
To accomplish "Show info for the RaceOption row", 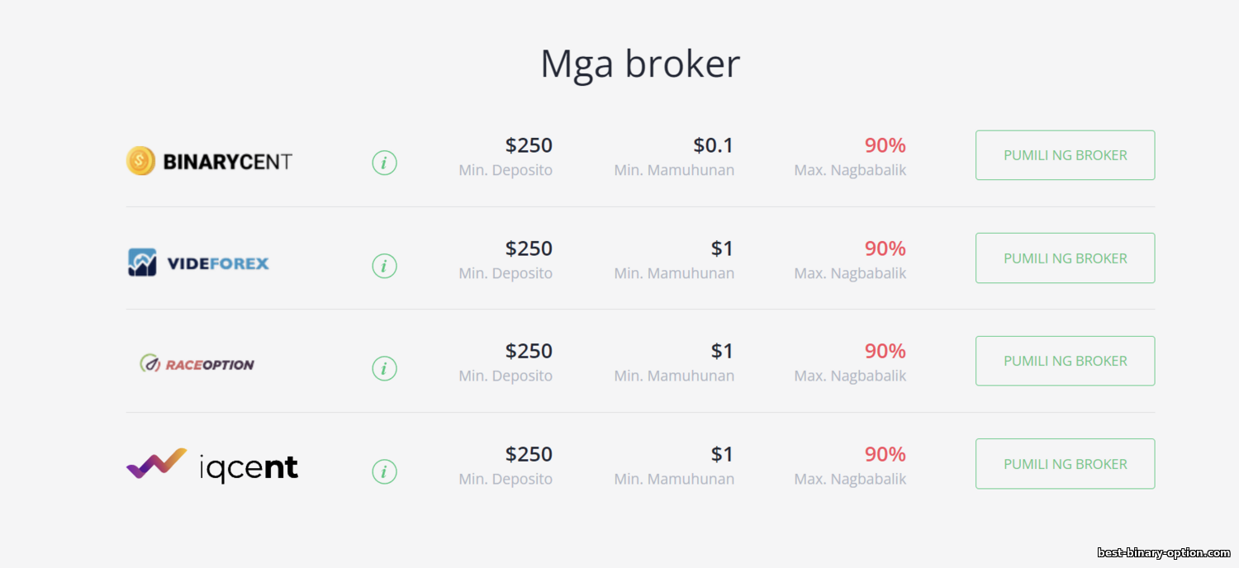I will click(384, 368).
